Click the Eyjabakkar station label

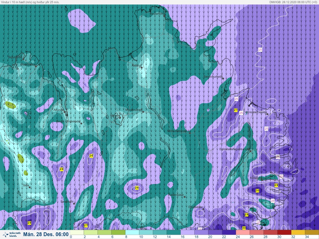195,207
